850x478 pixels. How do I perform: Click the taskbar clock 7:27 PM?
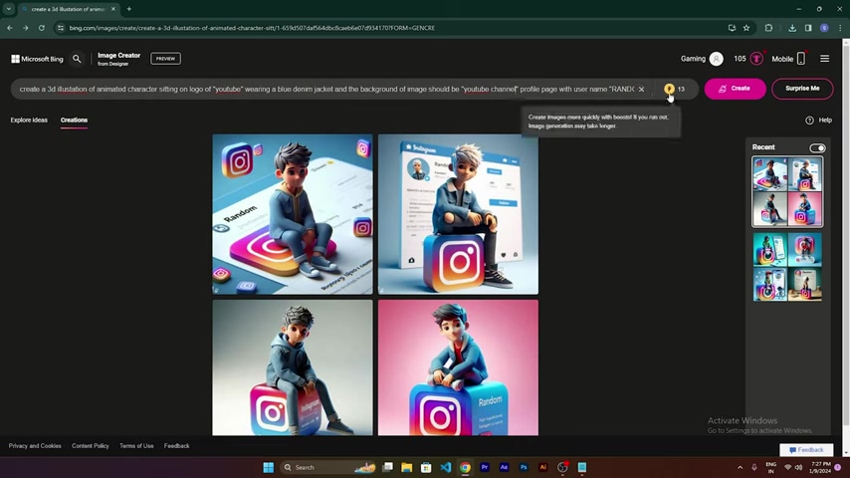(821, 467)
